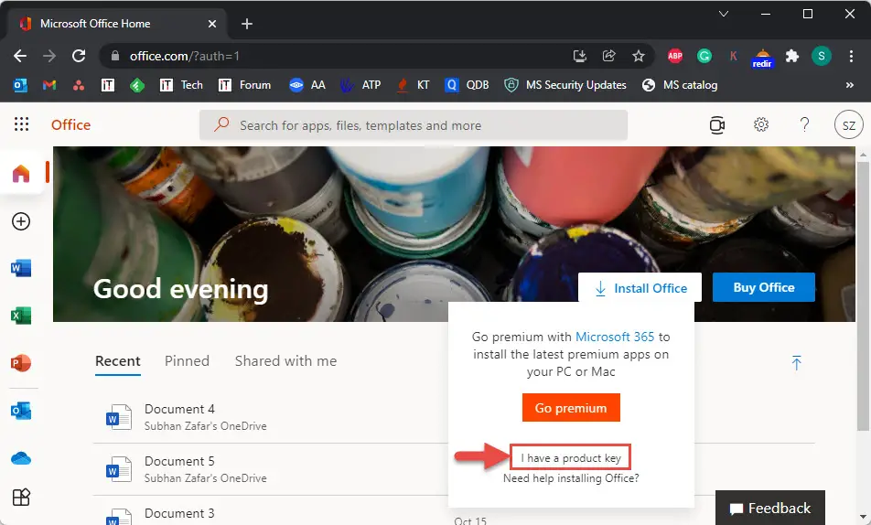Viewport: 871px width, 525px height.
Task: Open the Create new sidebar icon
Action: point(21,221)
